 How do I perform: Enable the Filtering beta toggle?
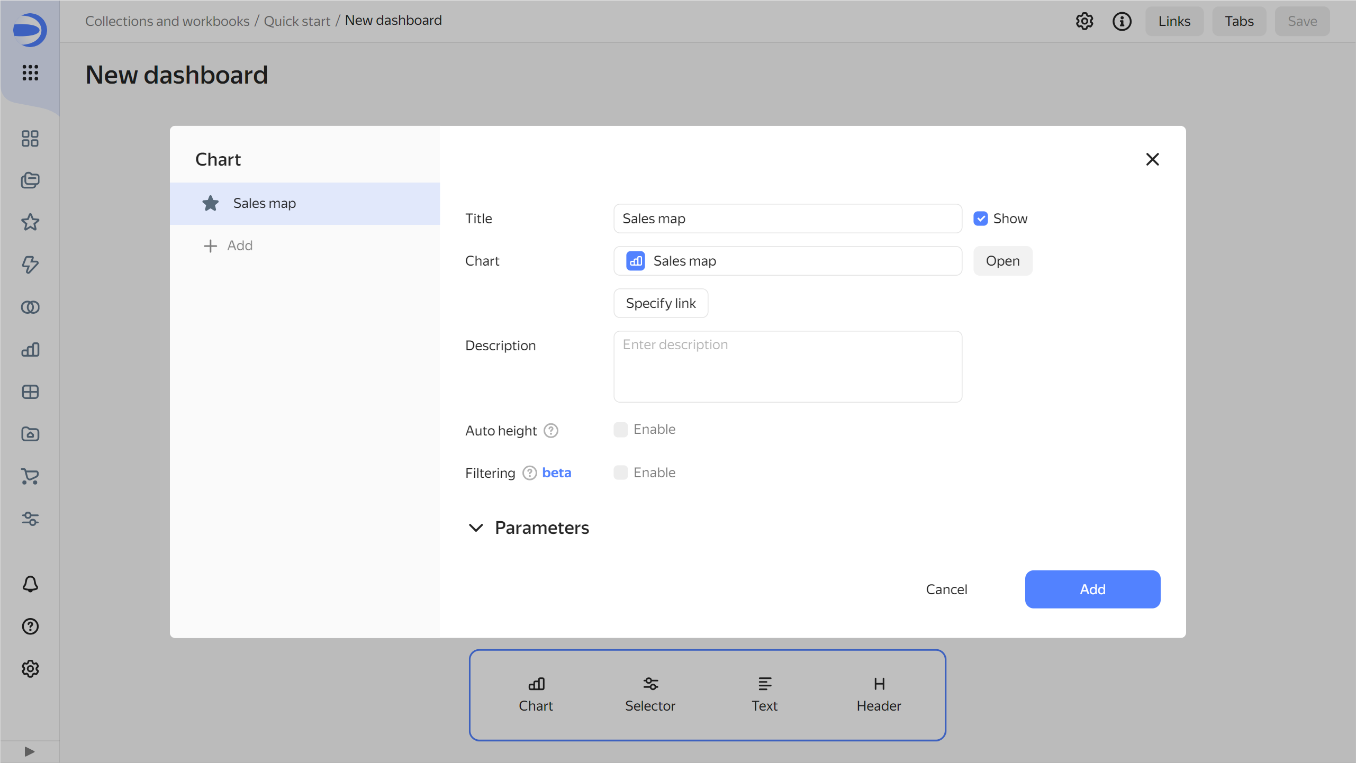pyautogui.click(x=620, y=473)
